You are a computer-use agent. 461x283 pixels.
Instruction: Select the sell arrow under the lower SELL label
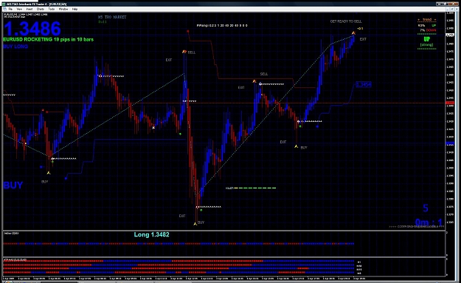pos(254,81)
